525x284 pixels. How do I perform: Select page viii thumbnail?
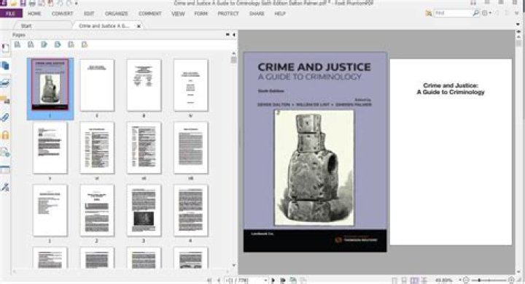(x=190, y=147)
